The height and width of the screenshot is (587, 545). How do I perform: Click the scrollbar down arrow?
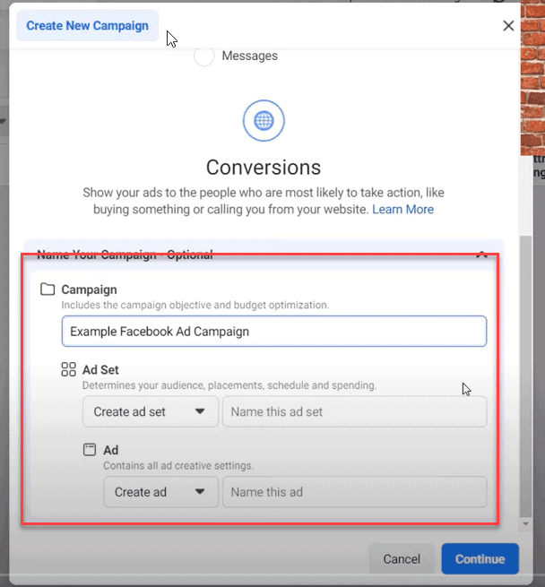pos(526,524)
